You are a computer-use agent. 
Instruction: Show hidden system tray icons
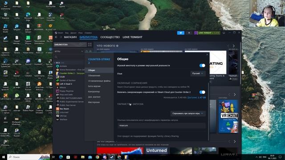coord(256,157)
